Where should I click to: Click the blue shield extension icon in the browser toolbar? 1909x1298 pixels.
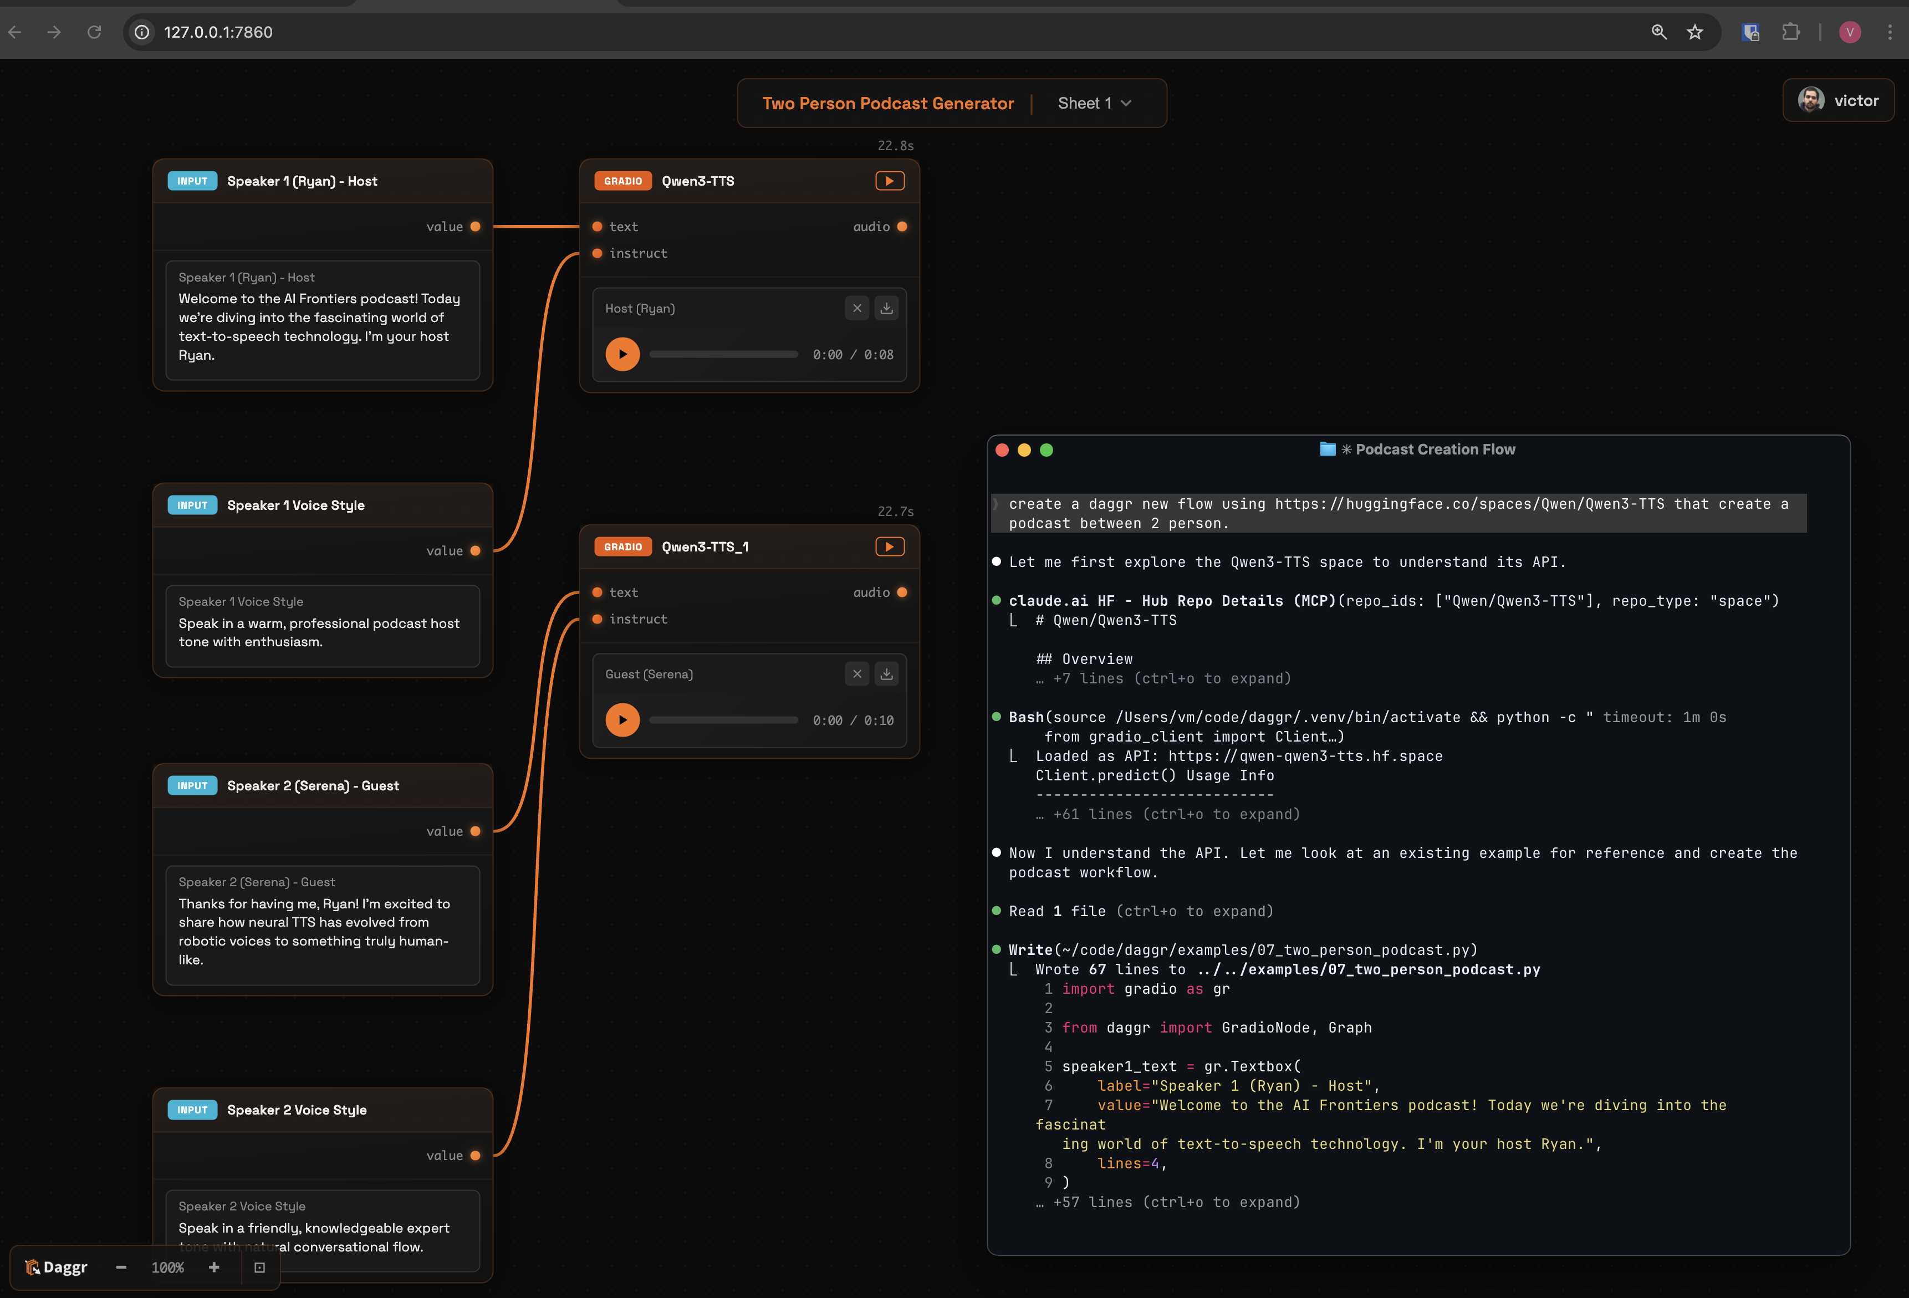coord(1750,32)
